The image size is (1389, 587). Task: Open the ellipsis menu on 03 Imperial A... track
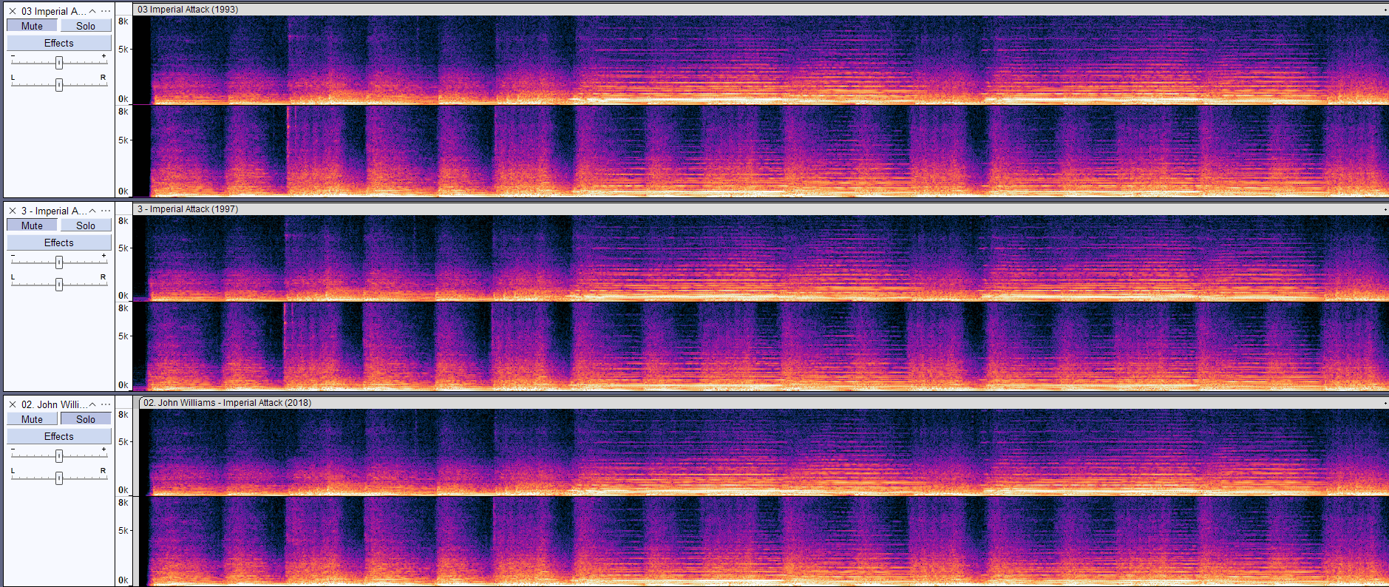click(x=106, y=11)
